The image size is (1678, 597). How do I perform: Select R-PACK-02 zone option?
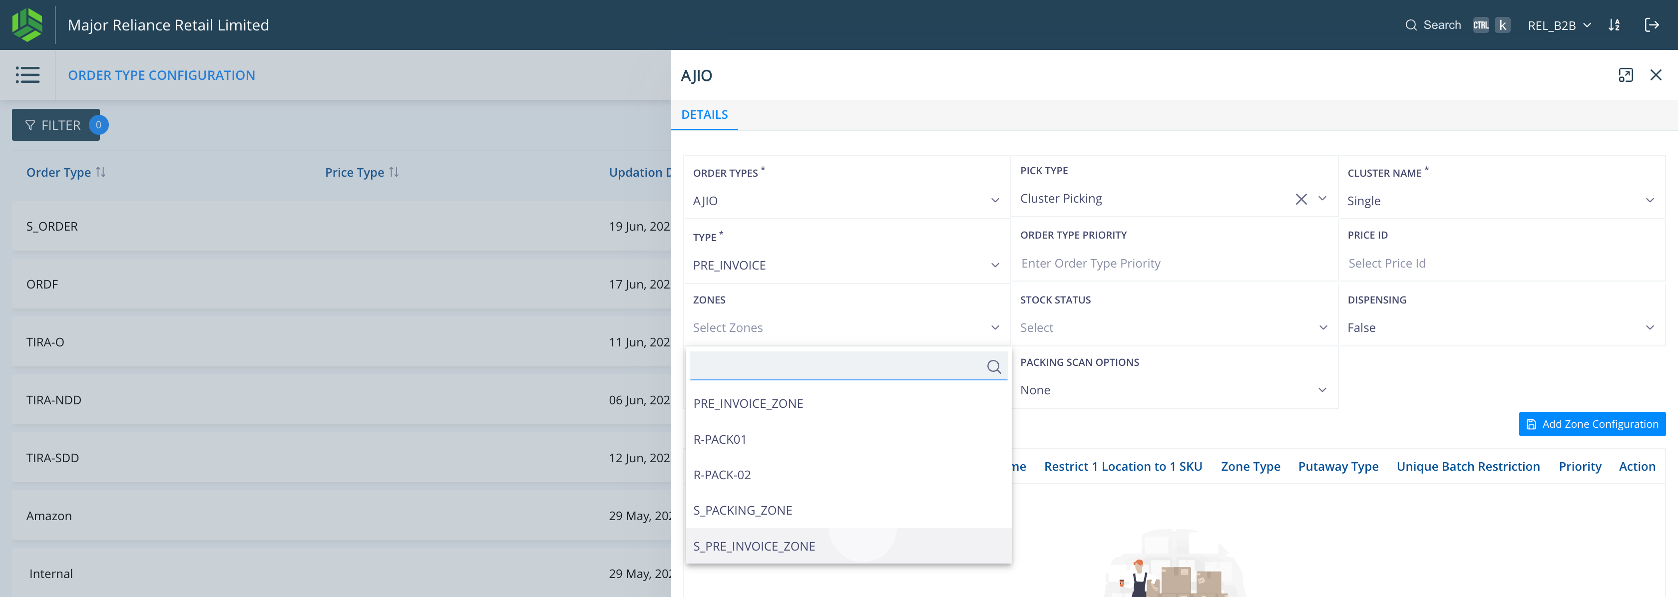(848, 475)
